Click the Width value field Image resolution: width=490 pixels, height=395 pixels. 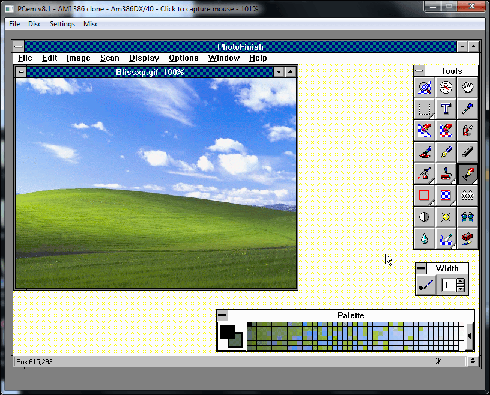coord(449,285)
